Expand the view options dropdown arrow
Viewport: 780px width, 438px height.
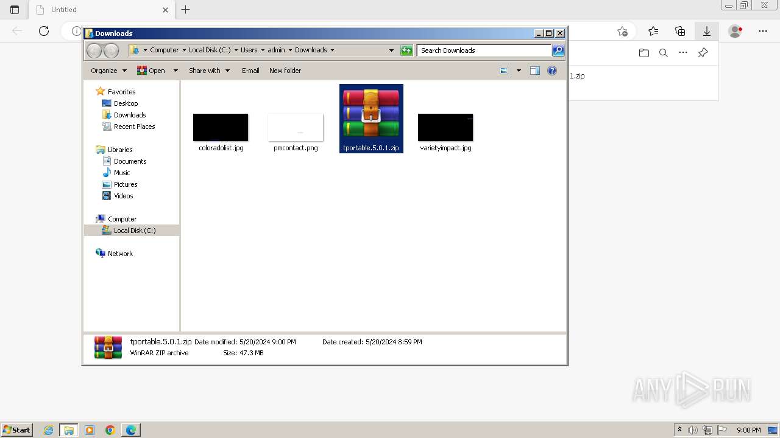point(519,71)
